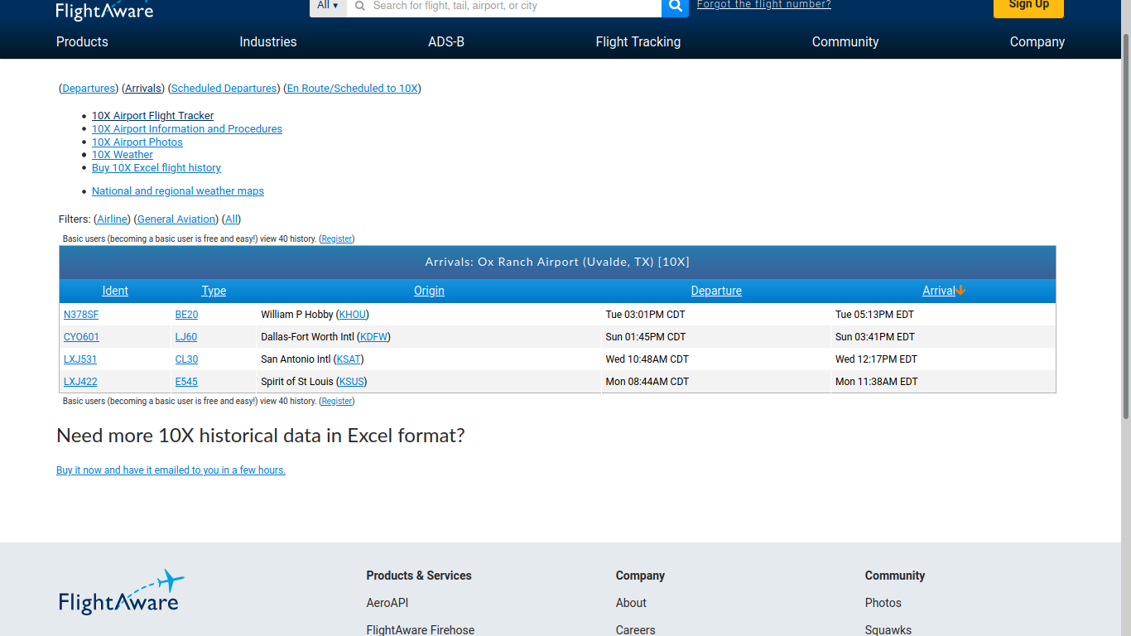This screenshot has width=1131, height=636.
Task: Open 10X Airport Photos link
Action: 137,142
